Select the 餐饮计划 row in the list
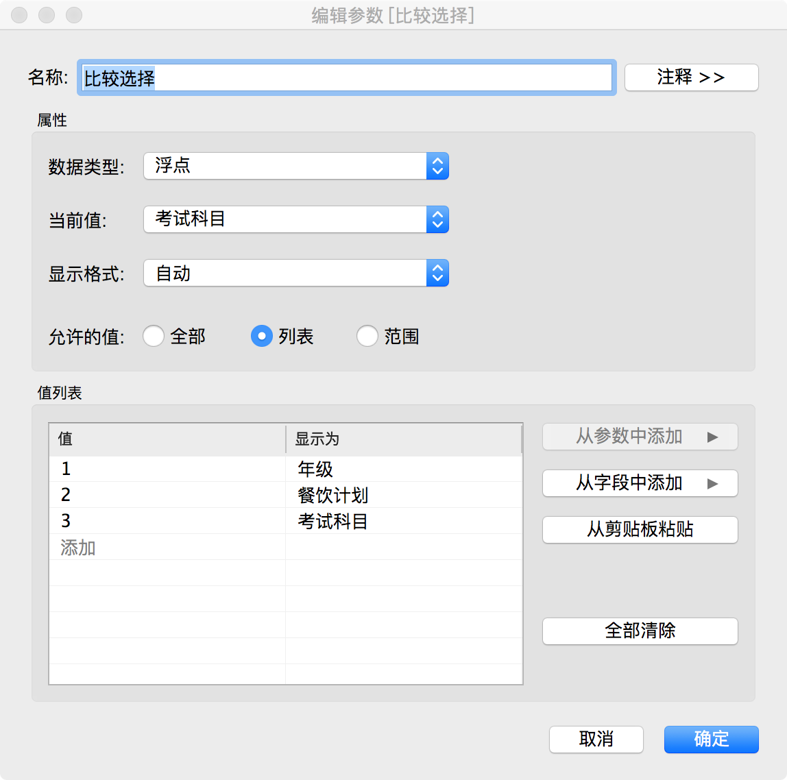 pos(206,494)
